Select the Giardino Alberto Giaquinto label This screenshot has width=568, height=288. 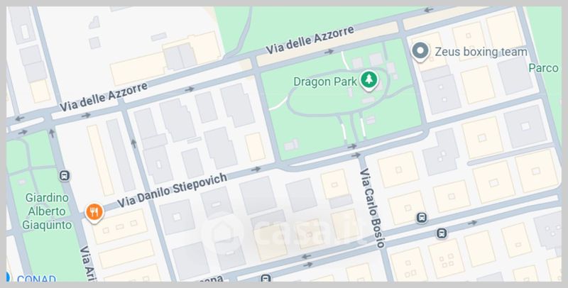point(47,211)
